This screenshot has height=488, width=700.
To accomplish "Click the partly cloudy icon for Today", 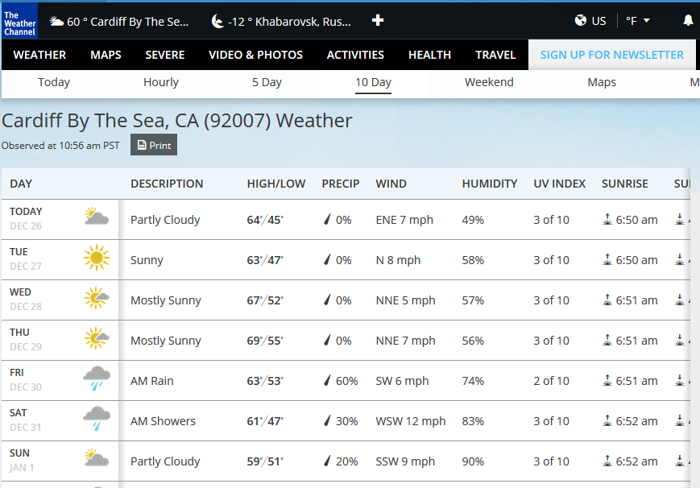I will [96, 219].
